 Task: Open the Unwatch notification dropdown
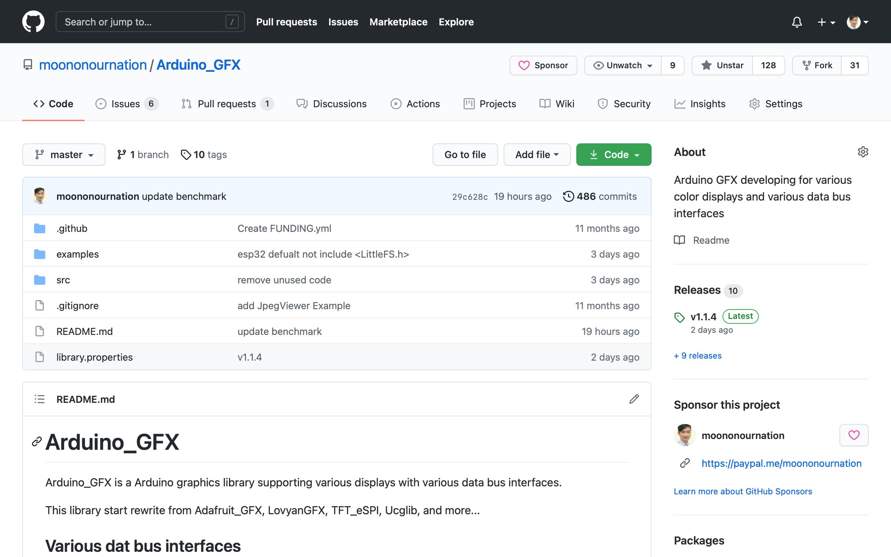[x=623, y=65]
